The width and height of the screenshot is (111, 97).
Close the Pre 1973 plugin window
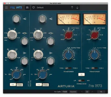[5, 3]
